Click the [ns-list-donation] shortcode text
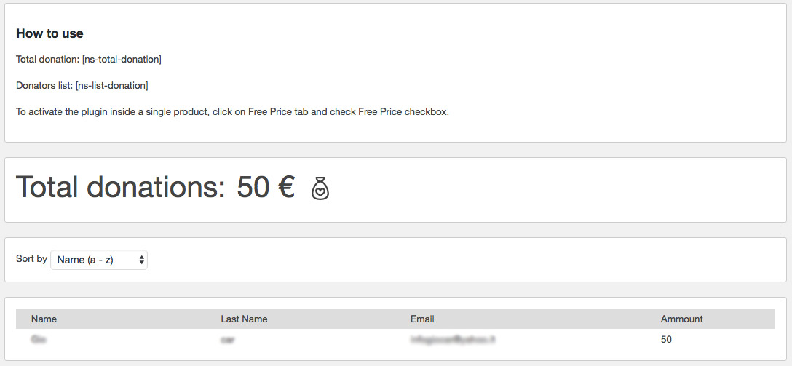 (x=111, y=86)
